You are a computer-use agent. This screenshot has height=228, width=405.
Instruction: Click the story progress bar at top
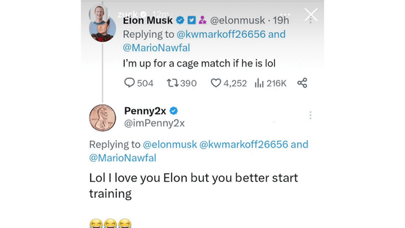tap(202, 1)
